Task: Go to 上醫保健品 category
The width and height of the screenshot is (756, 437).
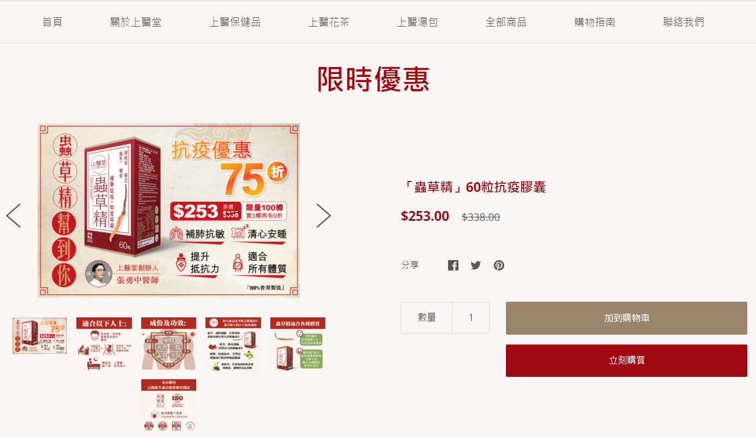Action: click(235, 22)
